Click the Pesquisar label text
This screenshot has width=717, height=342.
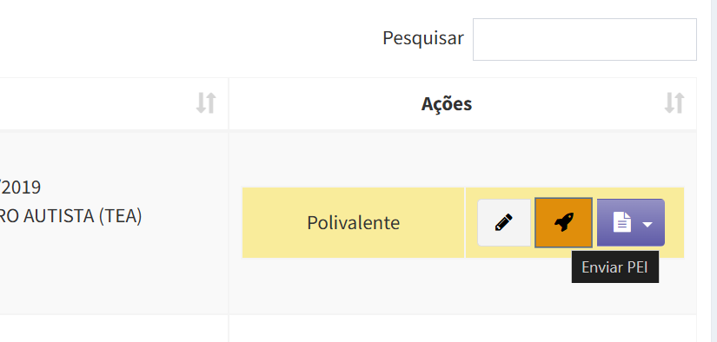click(x=423, y=38)
